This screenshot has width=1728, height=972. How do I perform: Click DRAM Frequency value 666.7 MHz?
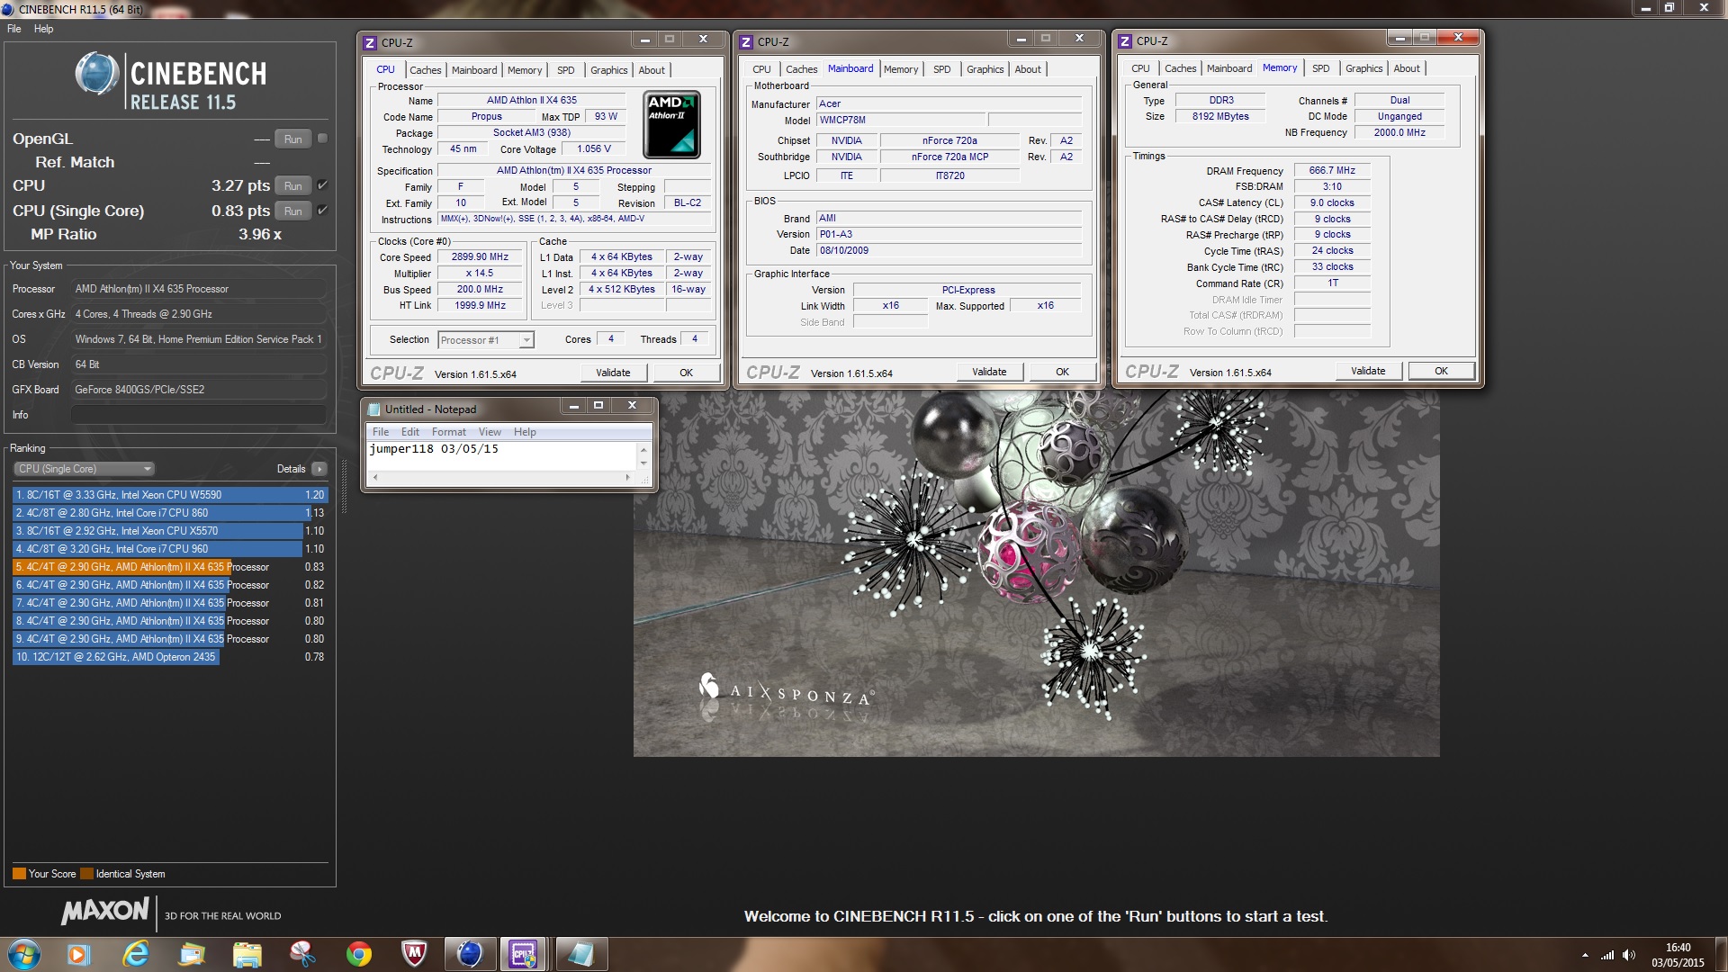tap(1331, 171)
